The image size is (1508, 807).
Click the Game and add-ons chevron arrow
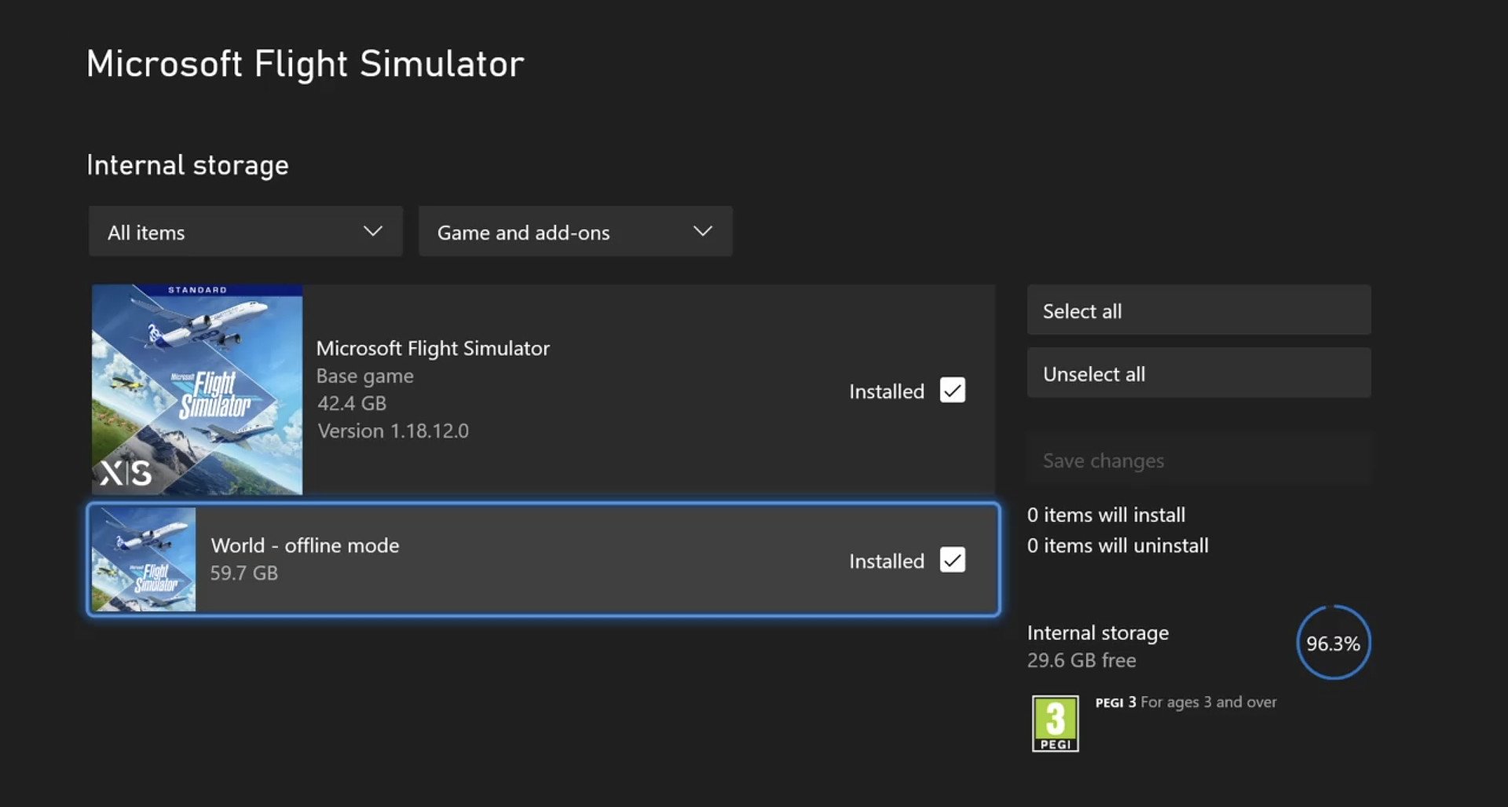[703, 232]
